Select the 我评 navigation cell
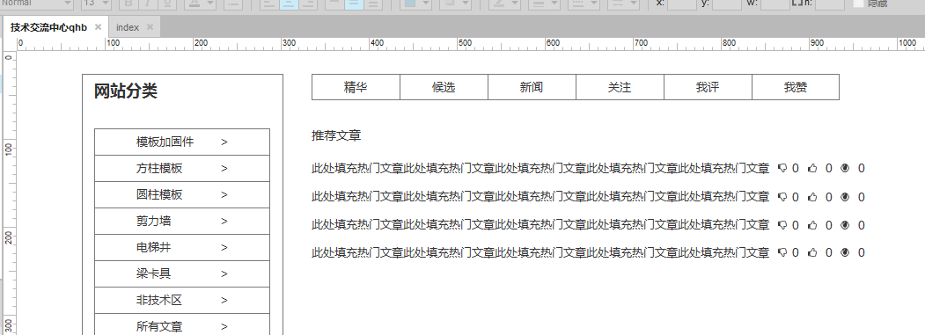 pos(708,87)
